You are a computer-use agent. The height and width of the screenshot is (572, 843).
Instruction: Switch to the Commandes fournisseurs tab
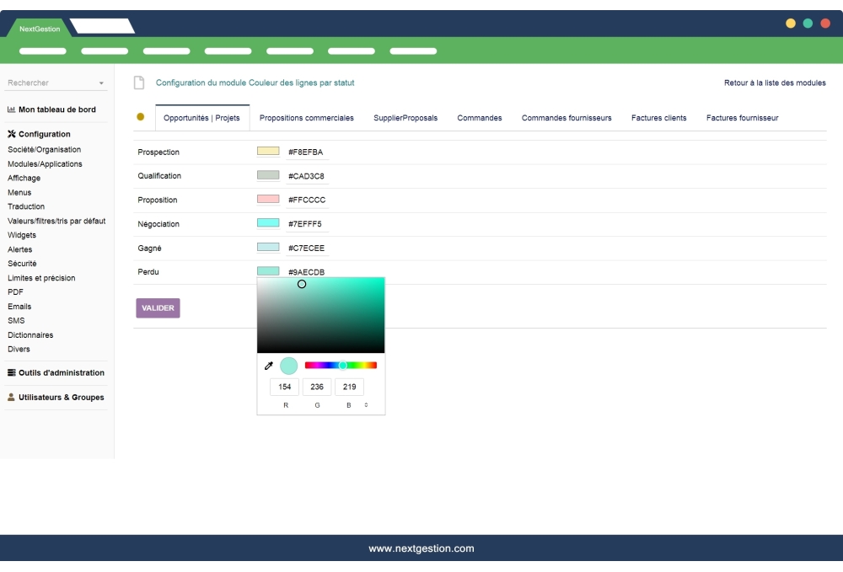[566, 118]
